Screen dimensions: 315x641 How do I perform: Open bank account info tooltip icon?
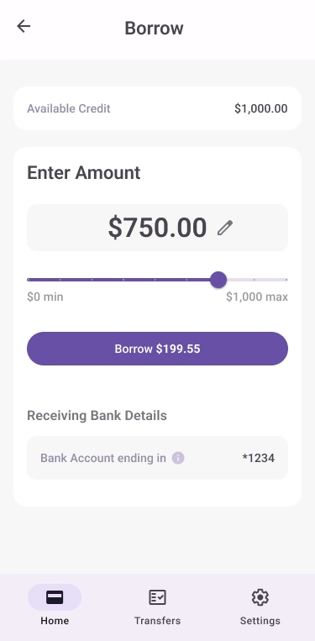point(178,458)
